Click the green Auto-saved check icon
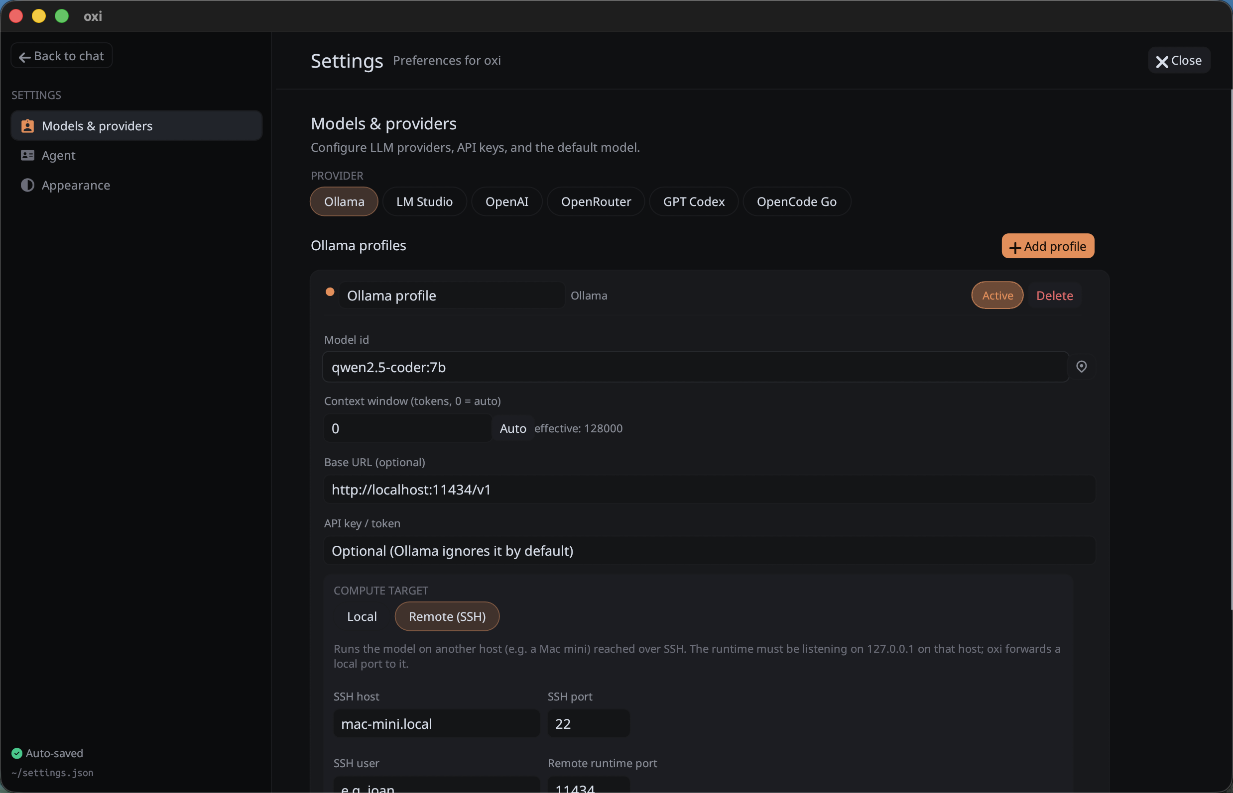This screenshot has height=793, width=1233. tap(17, 753)
